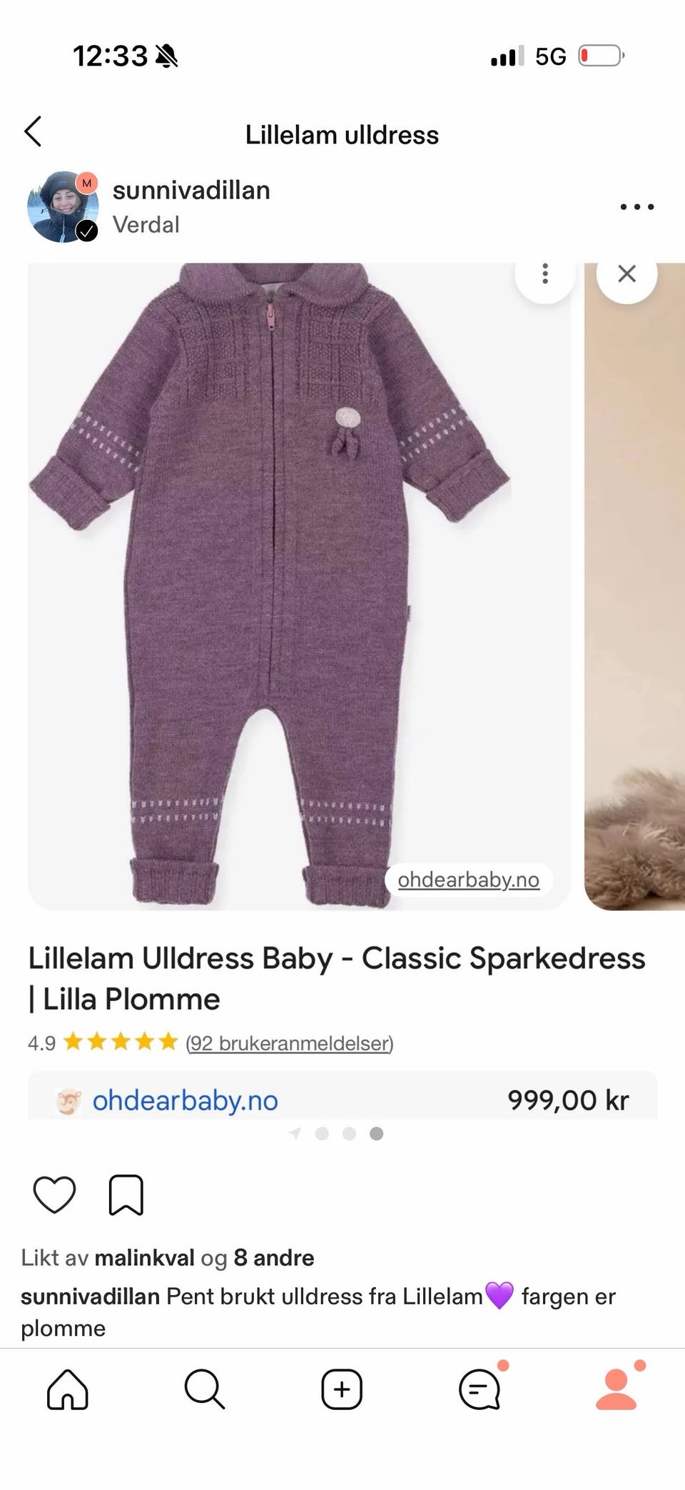Open profile person icon
The height and width of the screenshot is (1490, 685).
tap(616, 1389)
